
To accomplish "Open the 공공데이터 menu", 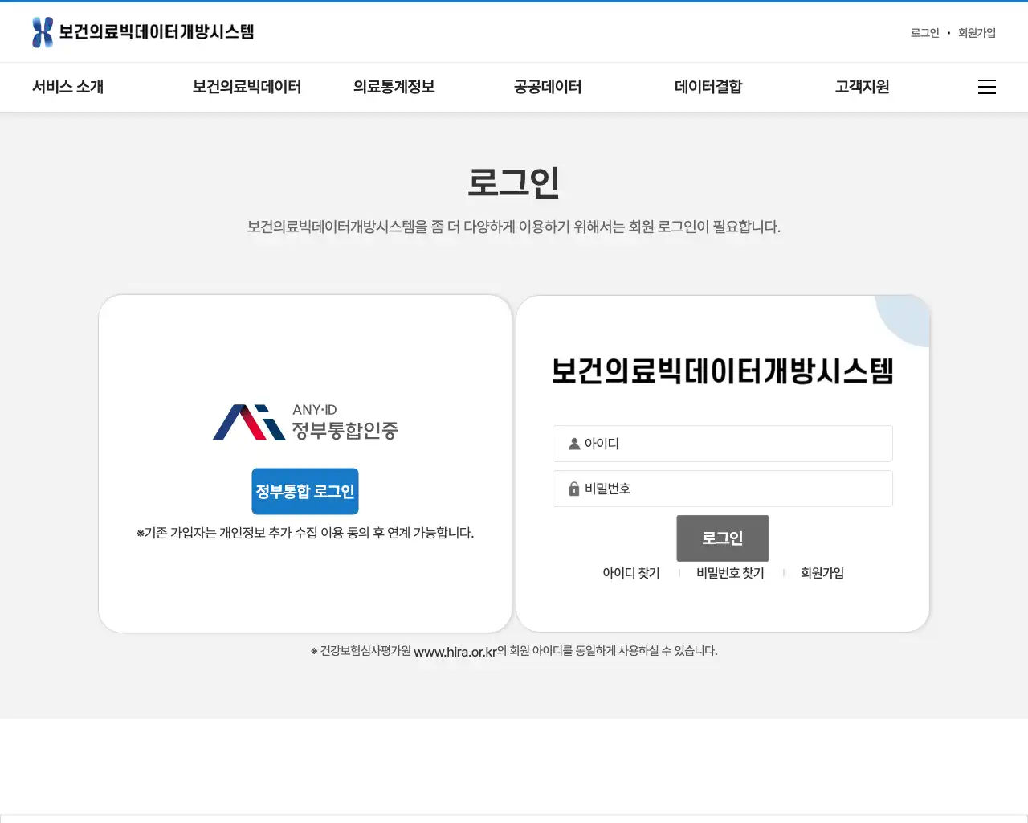I will click(548, 87).
